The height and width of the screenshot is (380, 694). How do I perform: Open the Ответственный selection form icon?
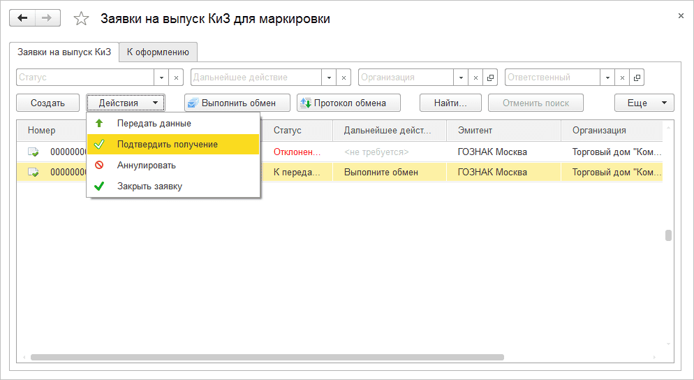[x=637, y=78]
